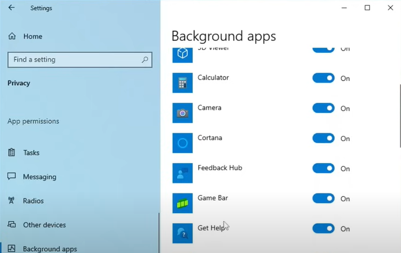Click the Calculator app icon
The image size is (401, 253).
coord(182,83)
